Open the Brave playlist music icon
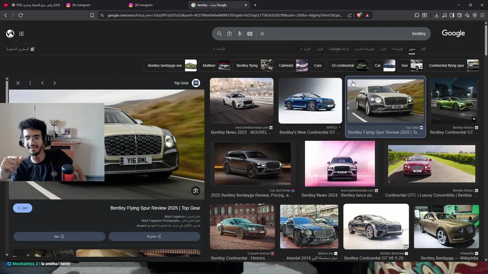This screenshot has height=274, width=488. [x=444, y=15]
